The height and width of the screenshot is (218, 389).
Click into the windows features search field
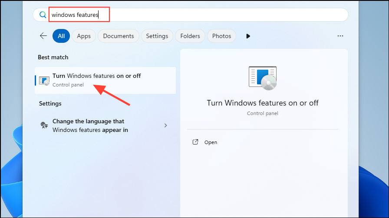(190, 15)
